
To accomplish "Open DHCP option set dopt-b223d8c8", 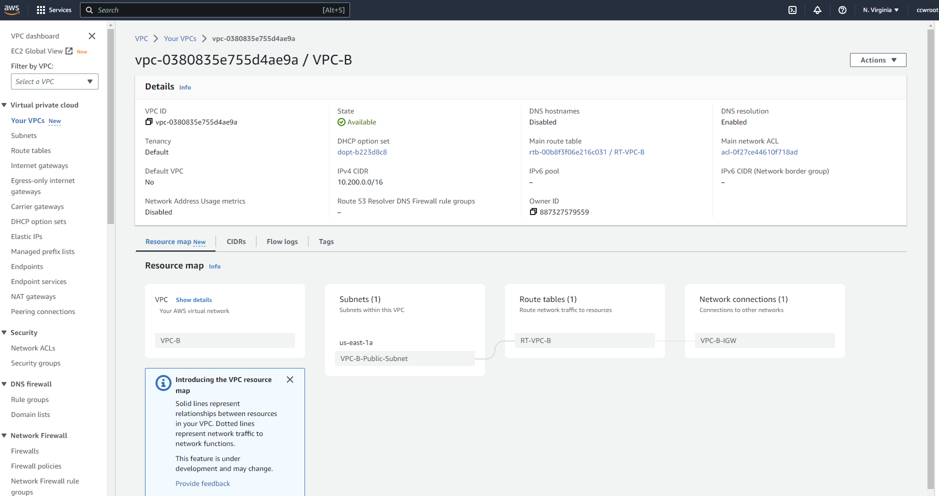I will pos(362,152).
